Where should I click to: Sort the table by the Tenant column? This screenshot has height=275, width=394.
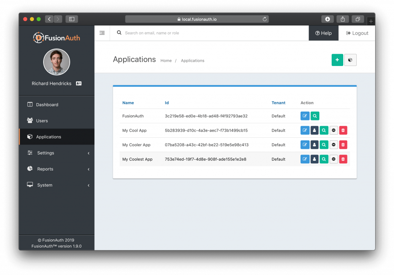point(278,102)
